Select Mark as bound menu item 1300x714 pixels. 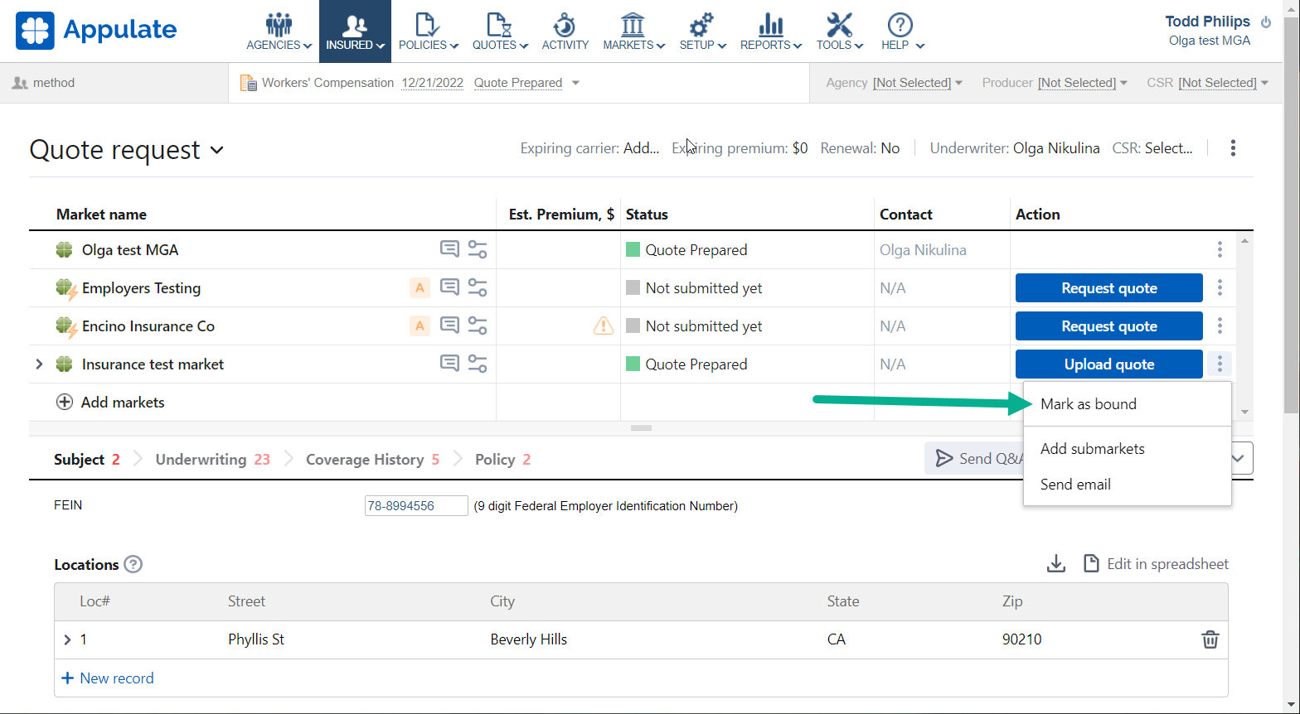(x=1128, y=404)
